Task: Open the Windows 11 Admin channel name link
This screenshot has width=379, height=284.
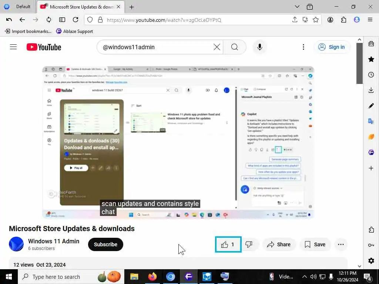Action: (54, 241)
